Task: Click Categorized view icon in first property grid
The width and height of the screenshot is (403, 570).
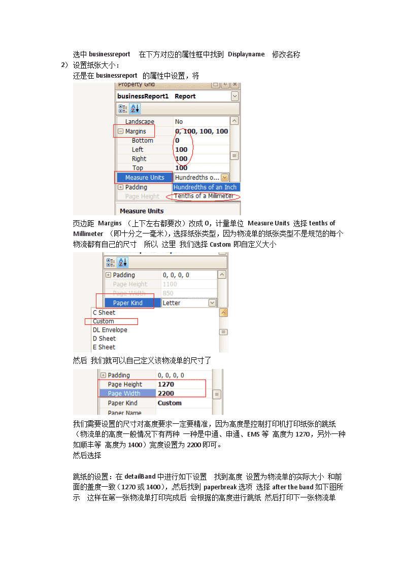Action: [x=123, y=108]
